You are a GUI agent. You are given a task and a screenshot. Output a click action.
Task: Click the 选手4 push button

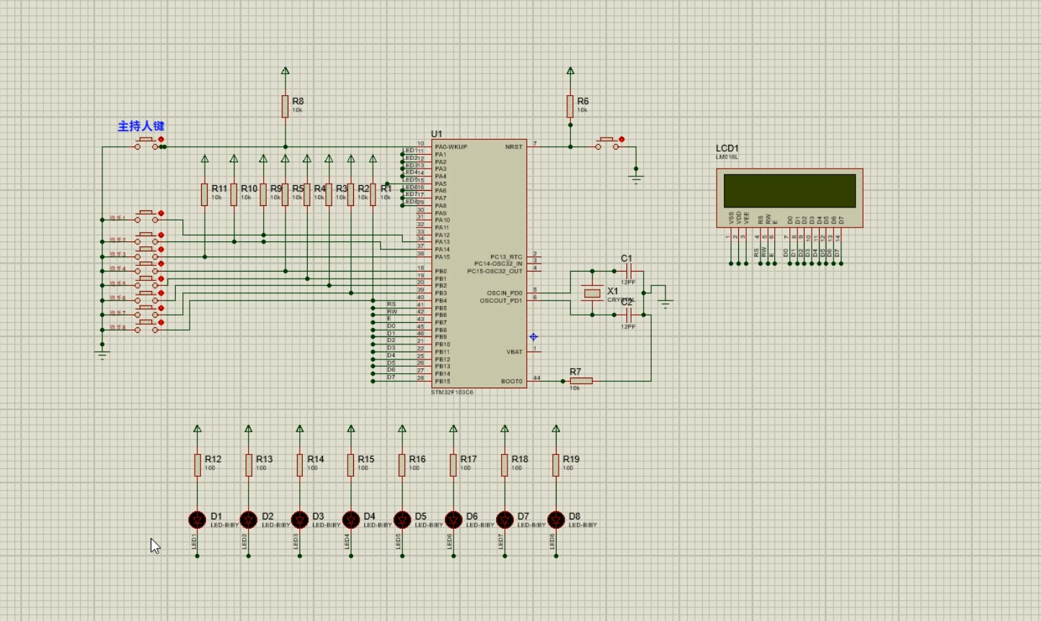click(x=147, y=267)
